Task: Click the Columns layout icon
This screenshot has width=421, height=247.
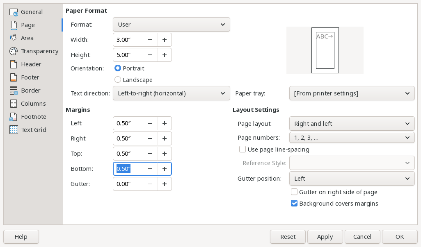Action: [x=14, y=104]
